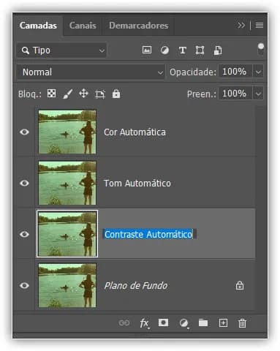
Task: Create a new group folder
Action: click(x=203, y=323)
